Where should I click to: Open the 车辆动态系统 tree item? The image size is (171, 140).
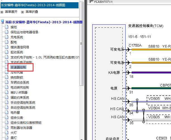[20, 82]
